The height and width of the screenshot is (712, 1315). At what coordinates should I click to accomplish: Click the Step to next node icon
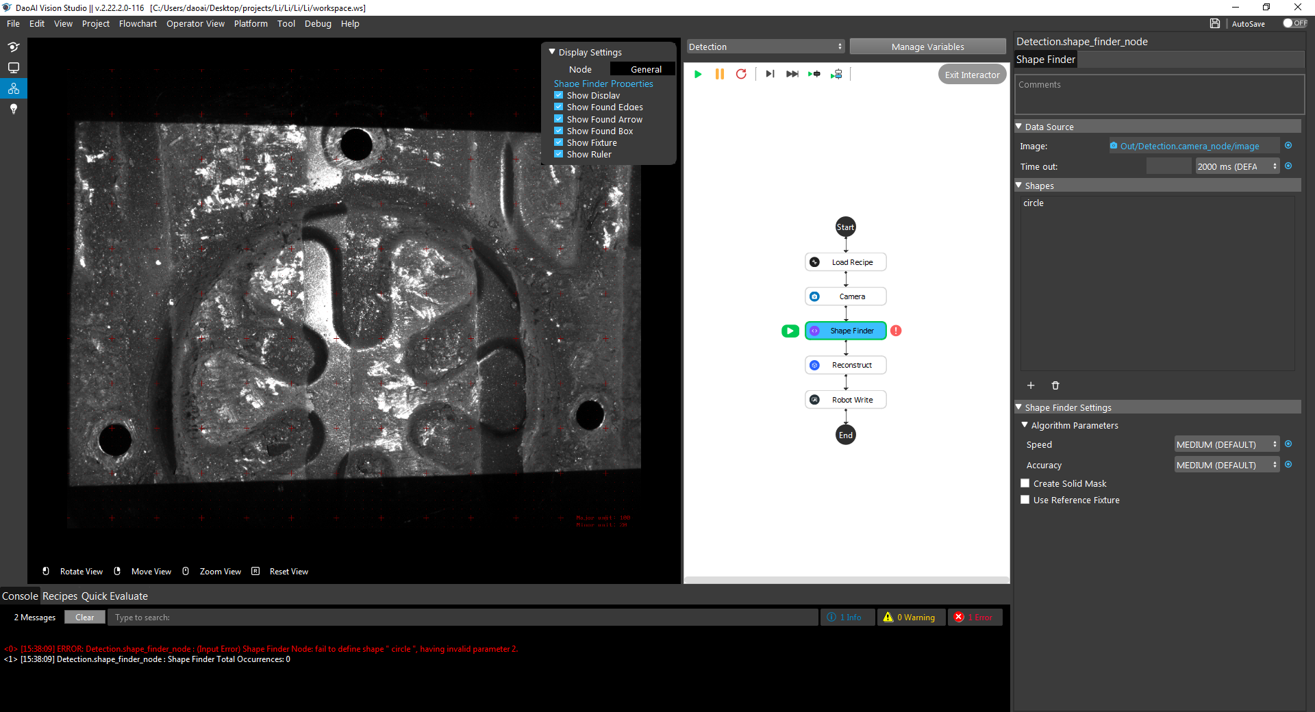(x=770, y=74)
